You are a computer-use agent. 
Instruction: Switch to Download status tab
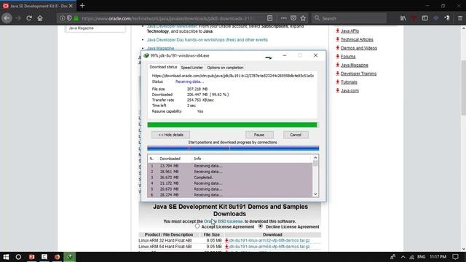tap(163, 67)
